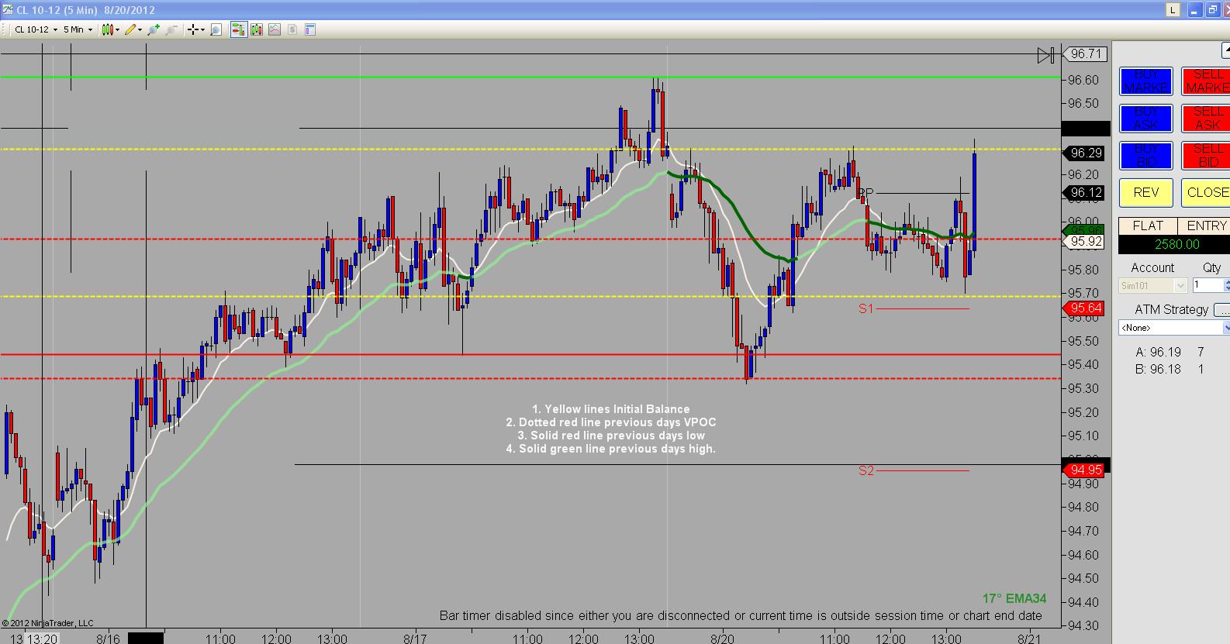Click the scroll-to-latest arrow at chart top
Viewport: 1230px width, 644px height.
pyautogui.click(x=1046, y=54)
